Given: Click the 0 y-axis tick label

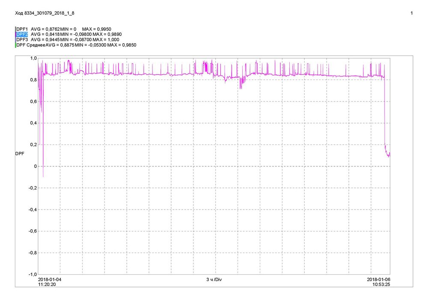Looking at the screenshot, I should tap(35, 166).
